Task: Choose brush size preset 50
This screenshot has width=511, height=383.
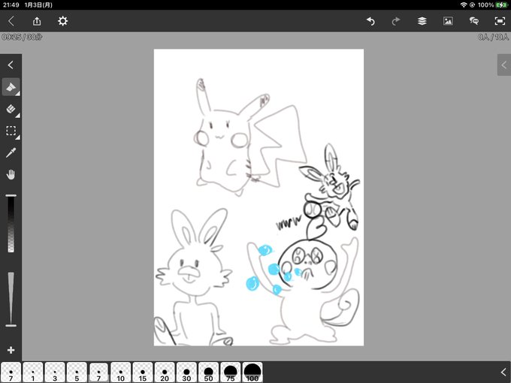Action: point(208,372)
